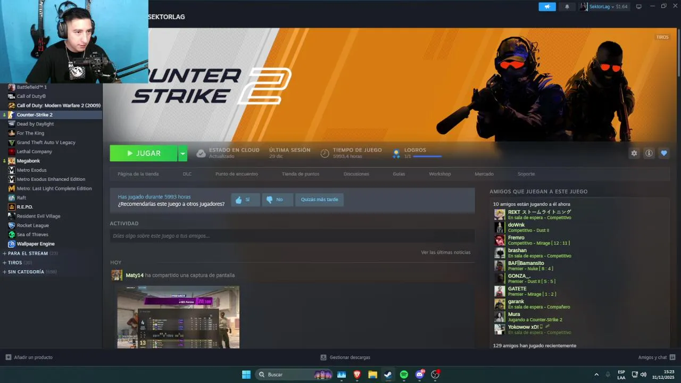Viewport: 681px width, 383px height.
Task: Click the Estado en Cloud icon
Action: click(x=201, y=153)
